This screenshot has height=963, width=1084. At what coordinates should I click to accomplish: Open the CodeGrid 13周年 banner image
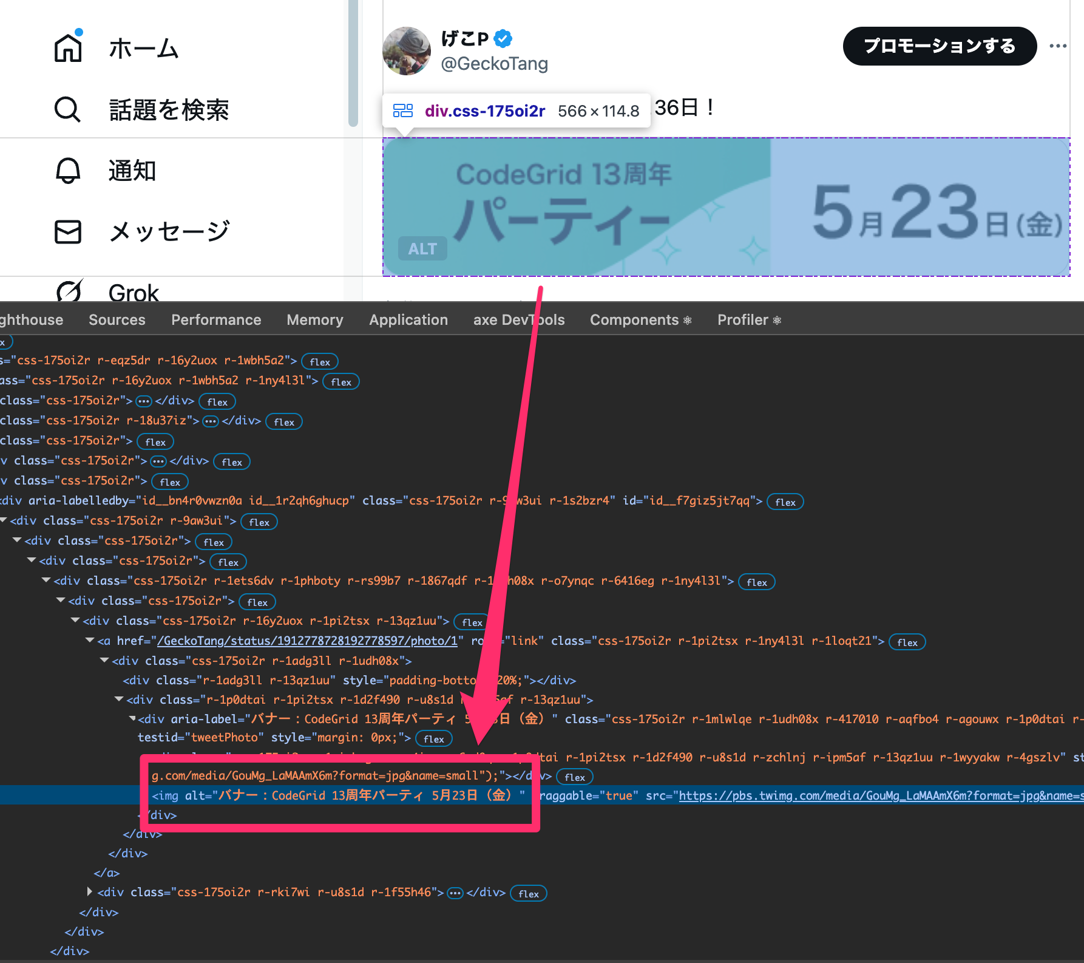click(x=726, y=207)
